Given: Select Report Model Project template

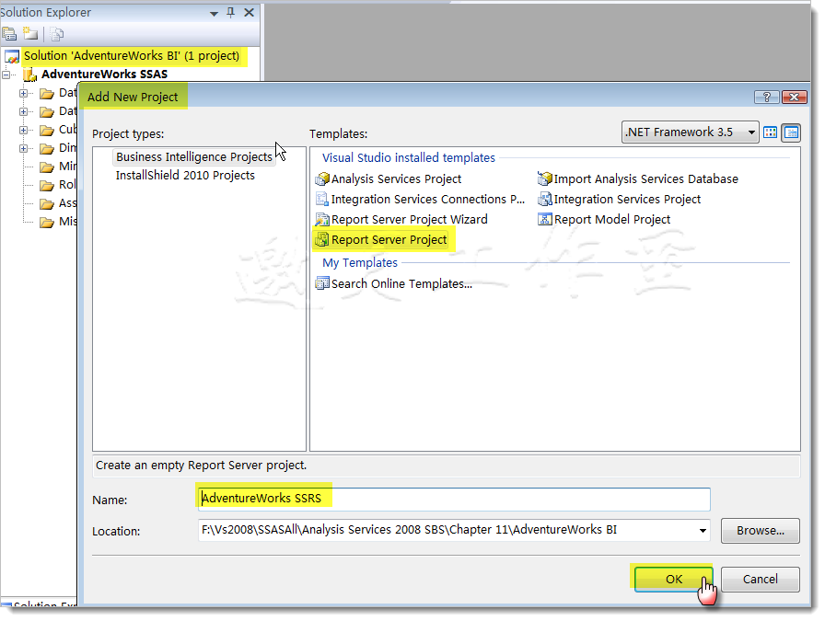Looking at the screenshot, I should pos(604,219).
